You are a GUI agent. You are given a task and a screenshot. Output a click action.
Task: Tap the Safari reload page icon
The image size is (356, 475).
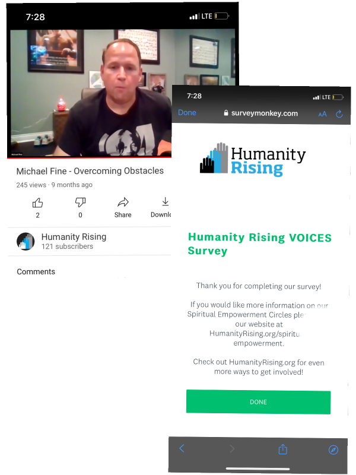point(339,114)
